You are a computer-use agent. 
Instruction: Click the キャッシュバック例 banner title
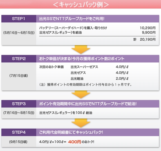pos(81,5)
